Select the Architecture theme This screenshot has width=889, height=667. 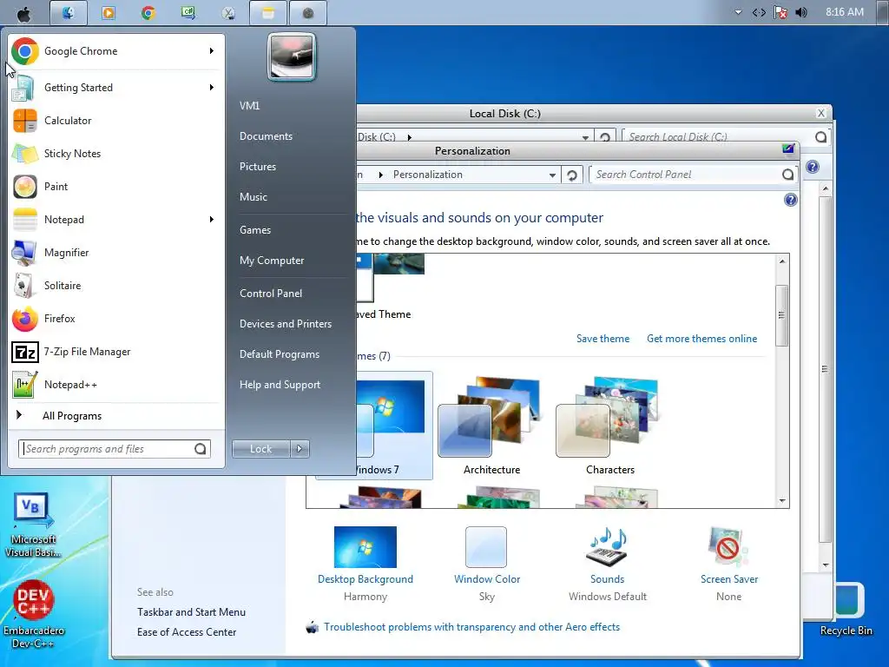pyautogui.click(x=491, y=426)
